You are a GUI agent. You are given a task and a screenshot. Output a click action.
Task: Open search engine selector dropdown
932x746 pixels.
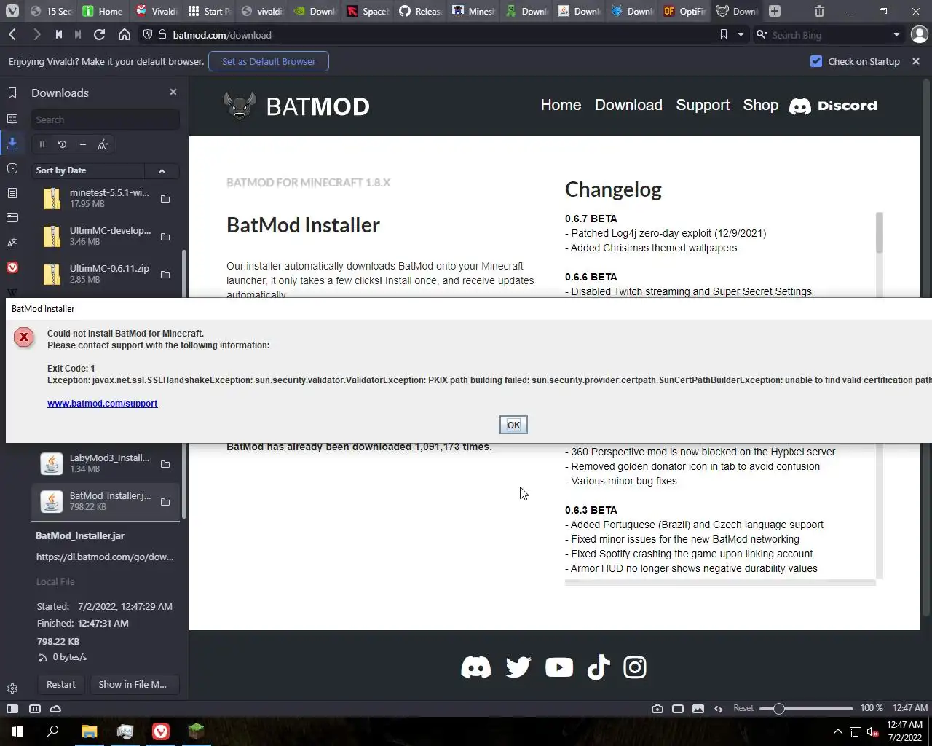coord(762,34)
